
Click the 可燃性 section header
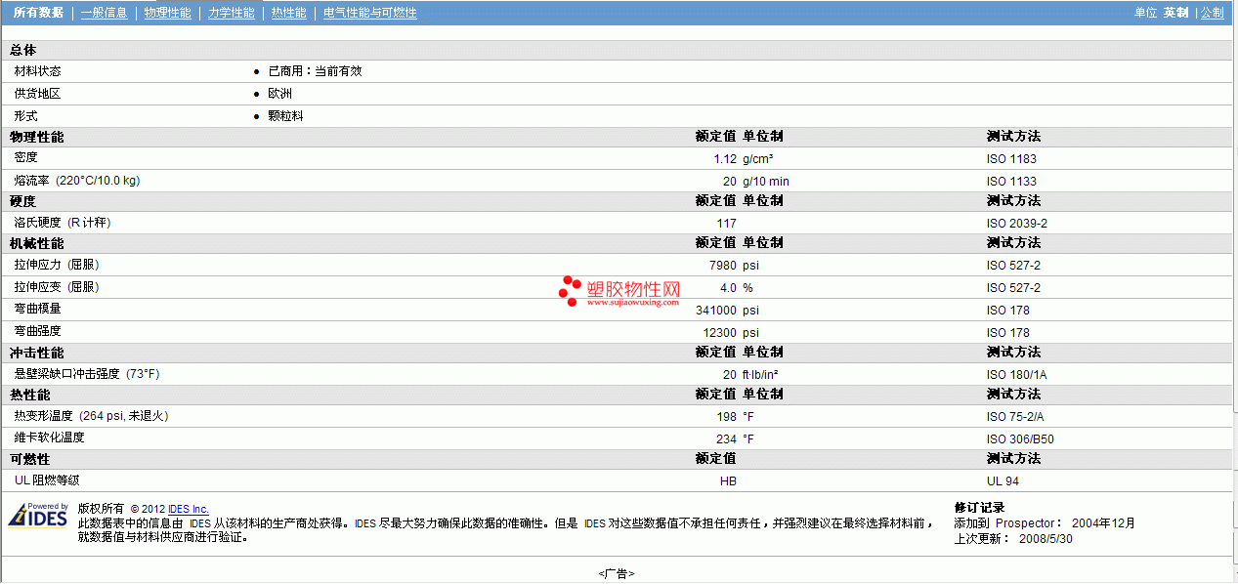[x=30, y=459]
